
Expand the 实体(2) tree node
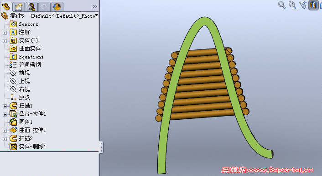pyautogui.click(x=5, y=41)
